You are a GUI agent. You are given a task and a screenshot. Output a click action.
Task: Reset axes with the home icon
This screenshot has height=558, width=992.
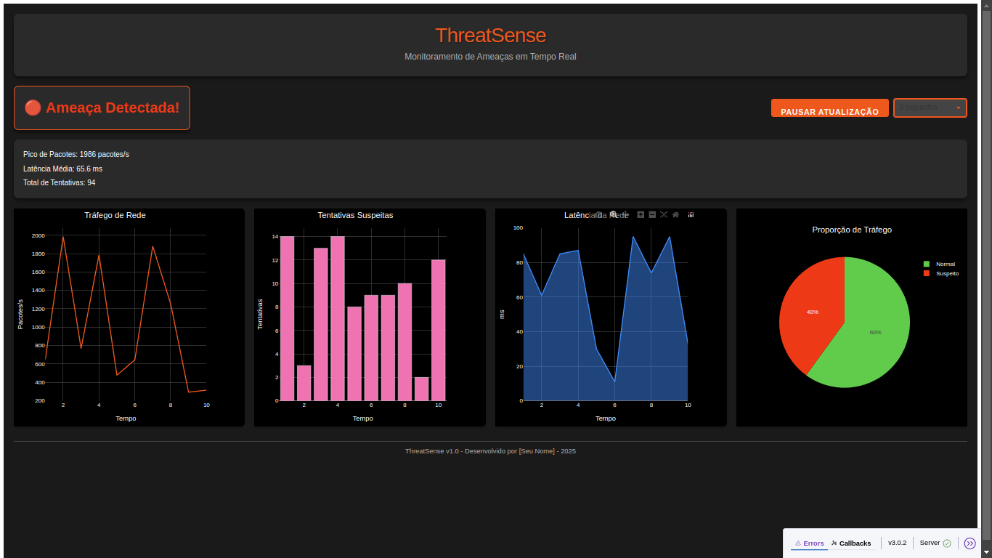pos(675,214)
